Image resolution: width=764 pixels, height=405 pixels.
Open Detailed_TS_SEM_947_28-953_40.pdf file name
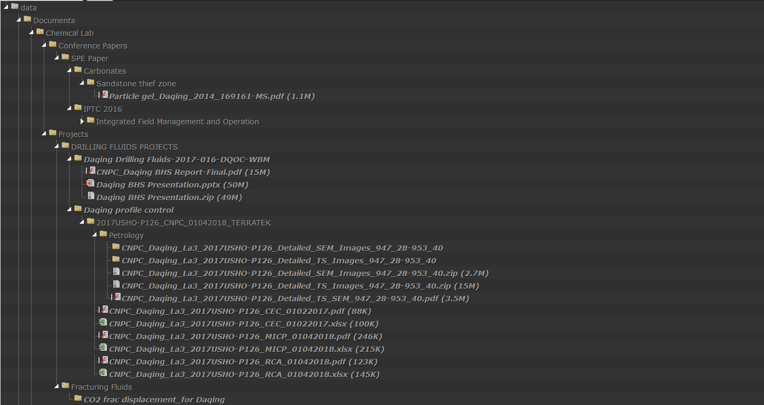(296, 299)
